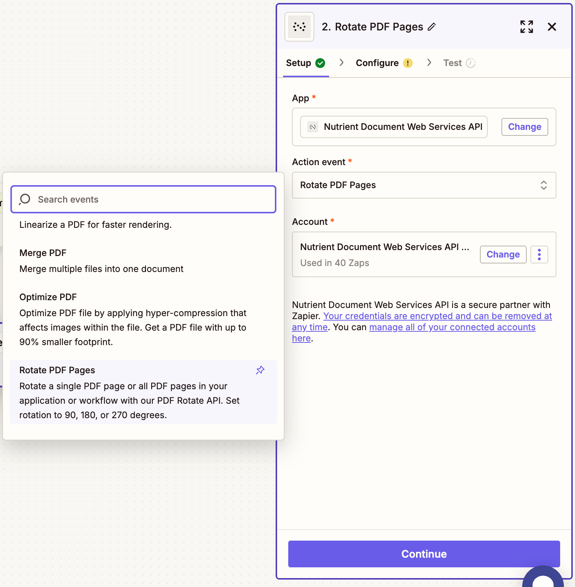Image resolution: width=575 pixels, height=587 pixels.
Task: Click the warning badge next to Configure
Action: click(x=408, y=63)
